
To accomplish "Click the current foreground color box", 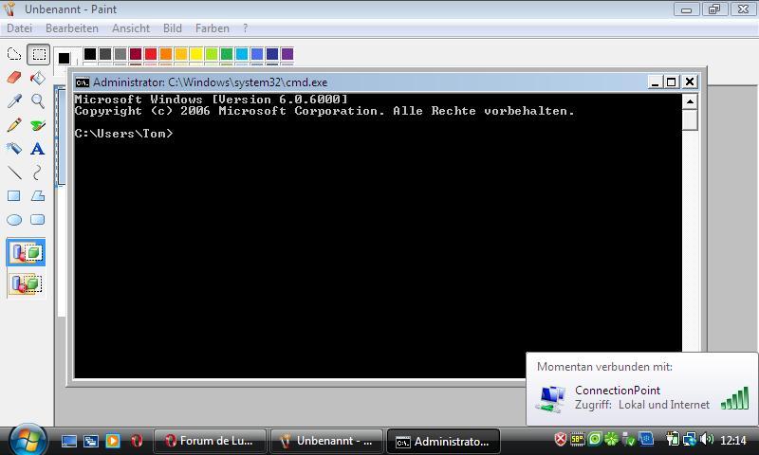I will pyautogui.click(x=64, y=59).
